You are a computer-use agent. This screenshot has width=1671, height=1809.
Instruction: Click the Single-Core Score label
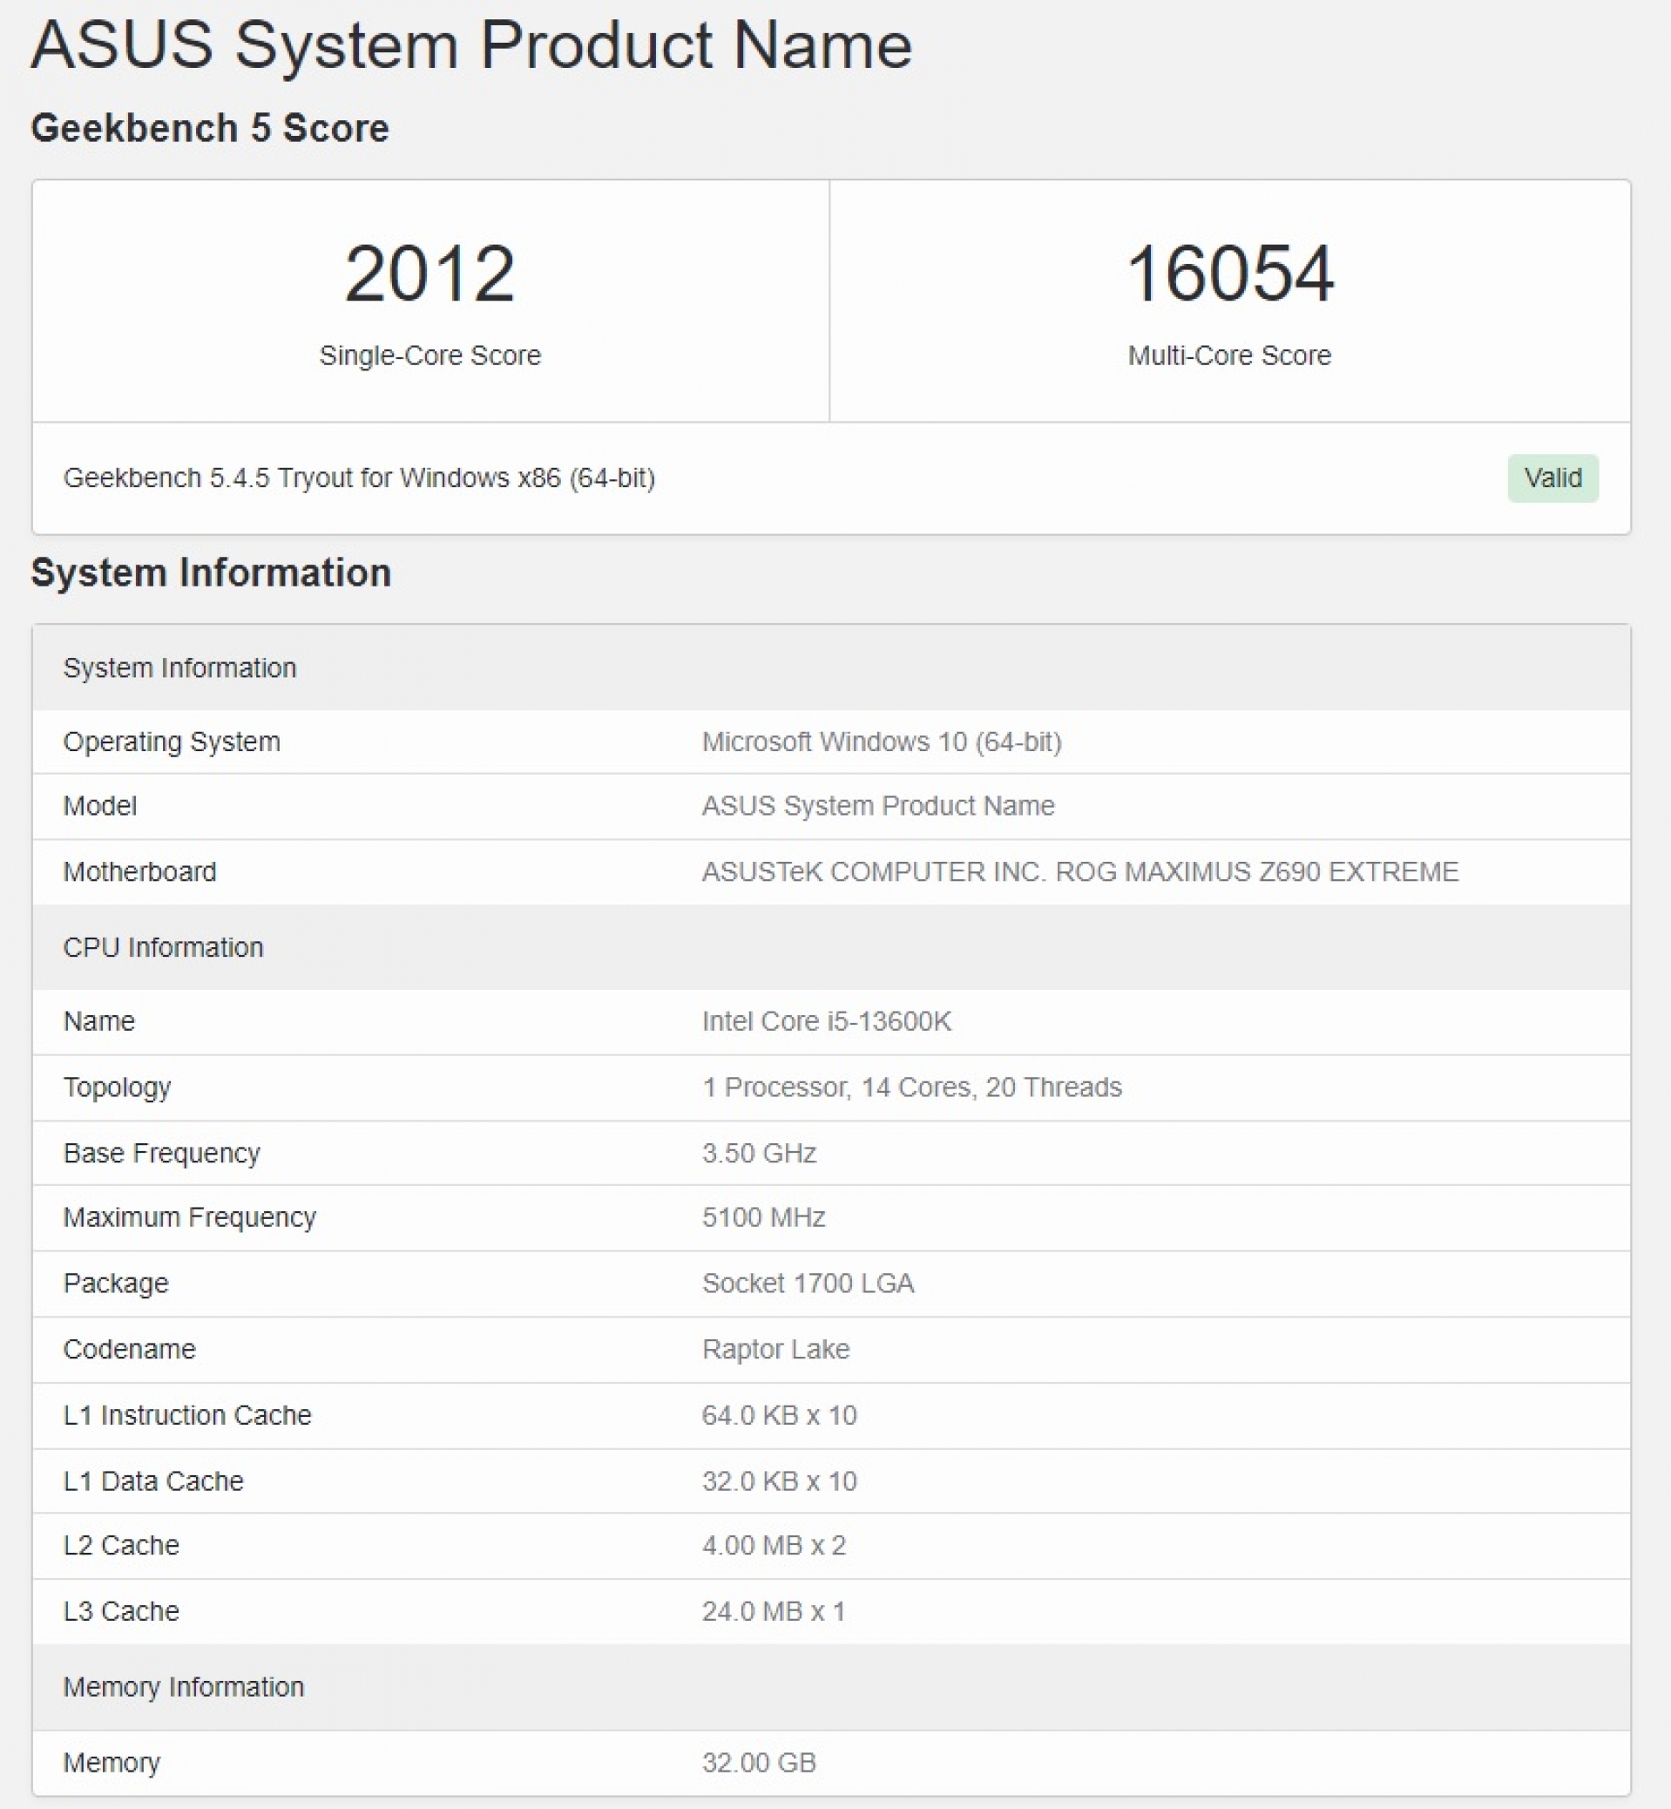[430, 356]
